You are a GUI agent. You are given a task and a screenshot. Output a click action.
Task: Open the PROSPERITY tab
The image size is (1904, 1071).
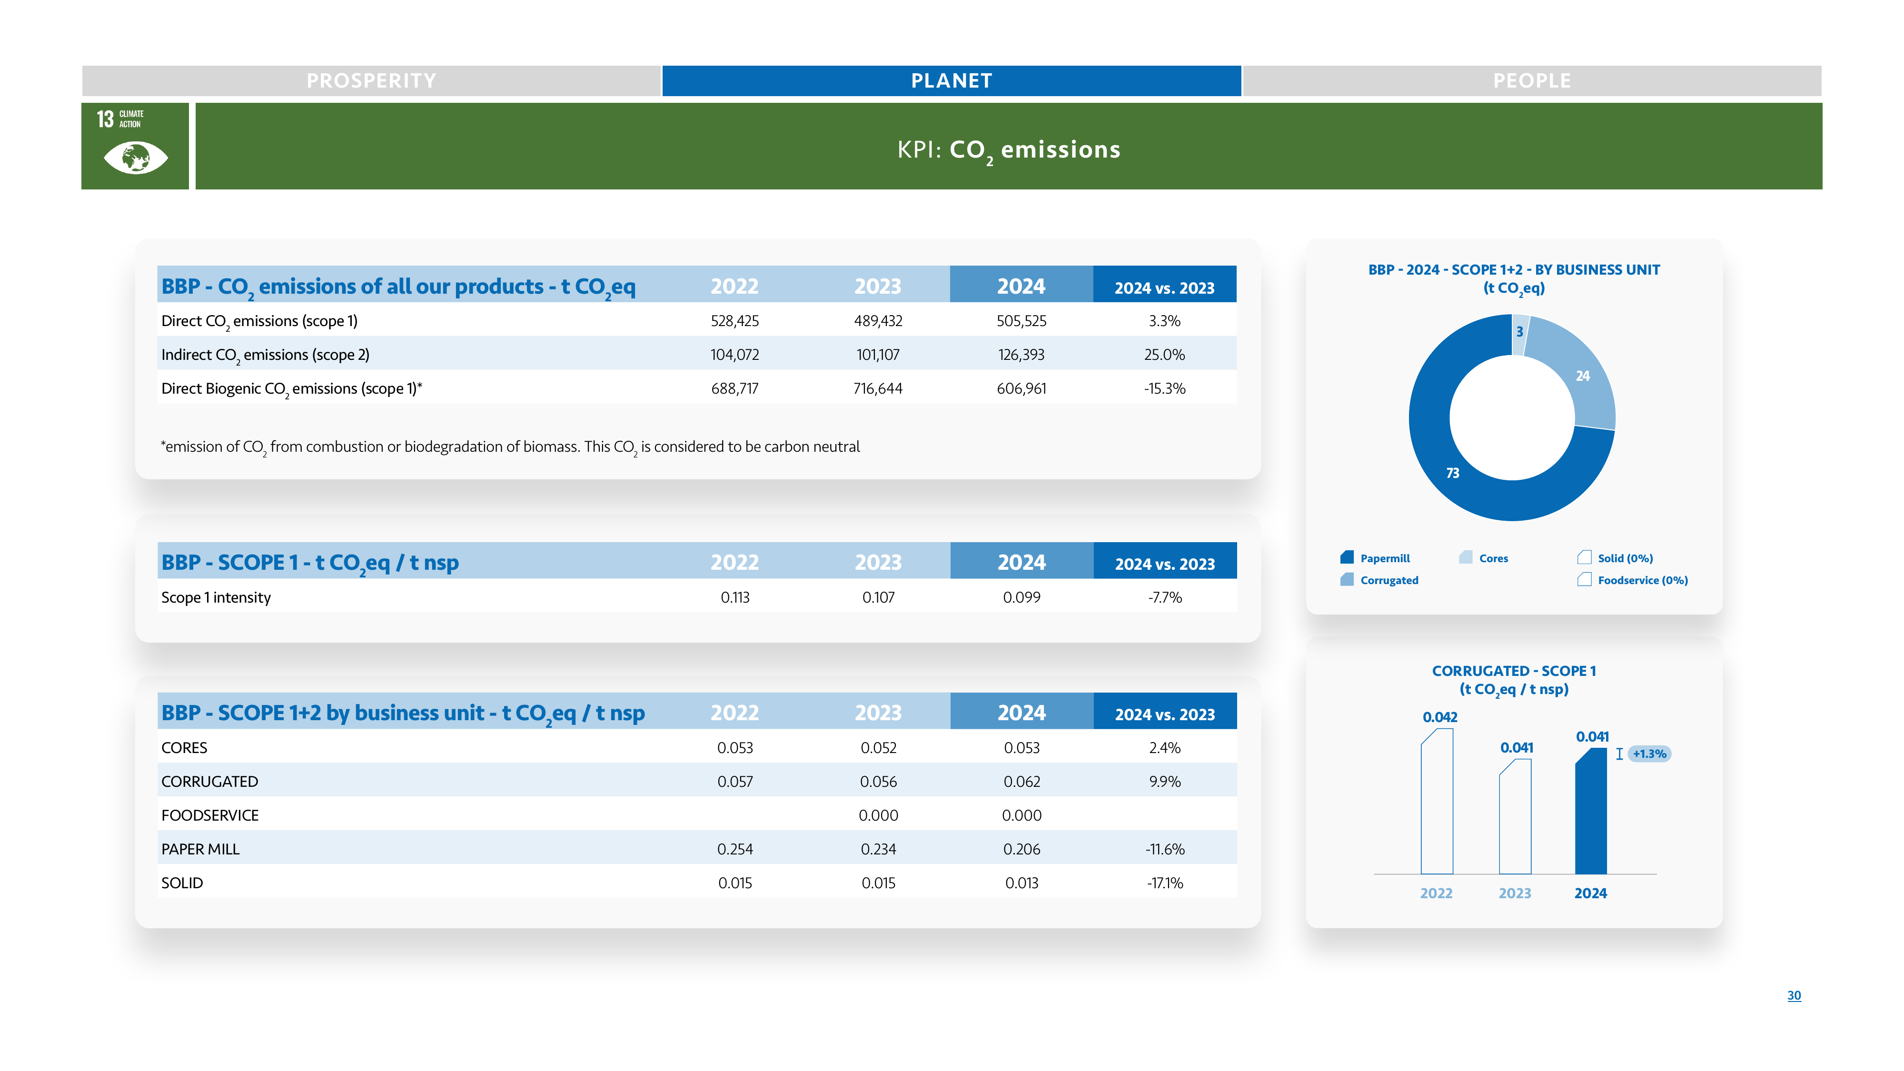[x=371, y=80]
